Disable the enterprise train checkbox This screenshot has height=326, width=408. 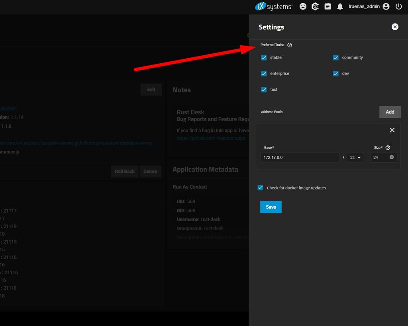tap(264, 74)
